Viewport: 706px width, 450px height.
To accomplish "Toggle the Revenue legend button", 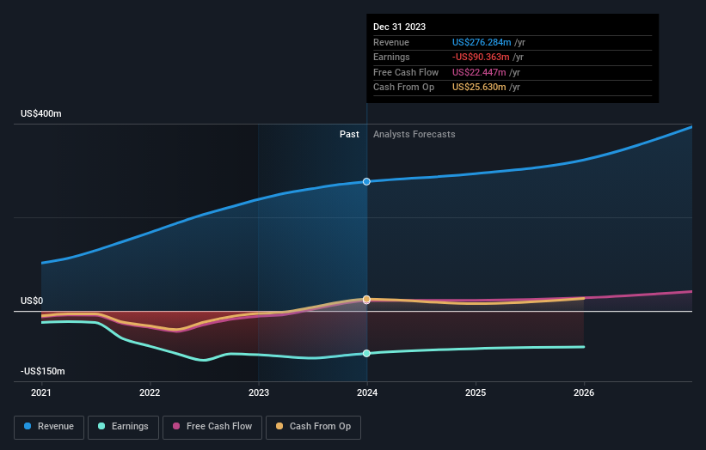I will click(49, 427).
